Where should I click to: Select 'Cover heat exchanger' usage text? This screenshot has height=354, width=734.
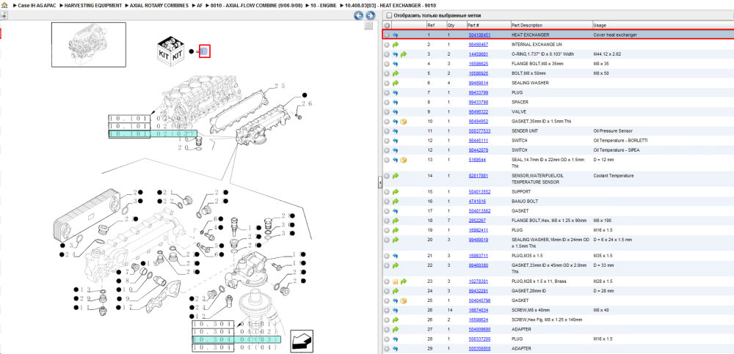tap(615, 35)
